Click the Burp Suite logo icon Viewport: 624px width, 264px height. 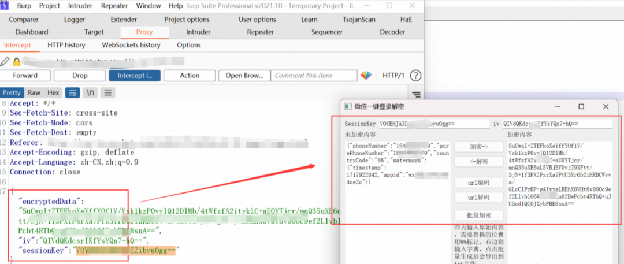5,5
